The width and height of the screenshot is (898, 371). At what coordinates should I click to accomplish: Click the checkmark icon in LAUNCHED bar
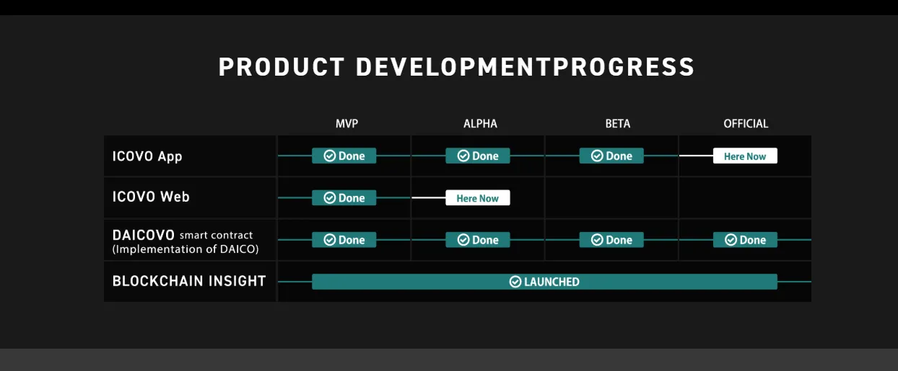tap(515, 282)
